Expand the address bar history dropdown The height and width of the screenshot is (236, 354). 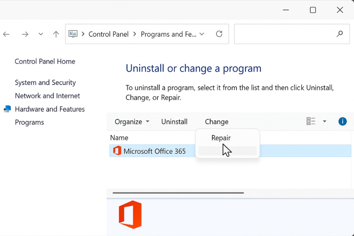point(202,34)
